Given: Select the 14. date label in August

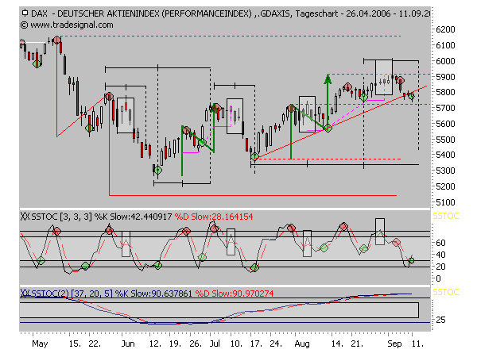Looking at the screenshot, I should [x=337, y=344].
